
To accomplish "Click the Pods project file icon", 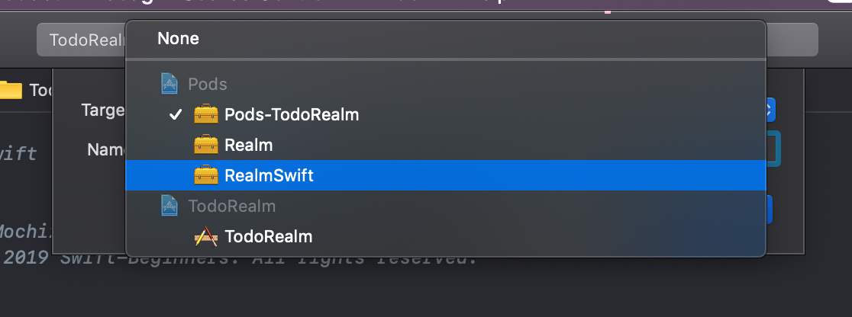I will pos(169,84).
